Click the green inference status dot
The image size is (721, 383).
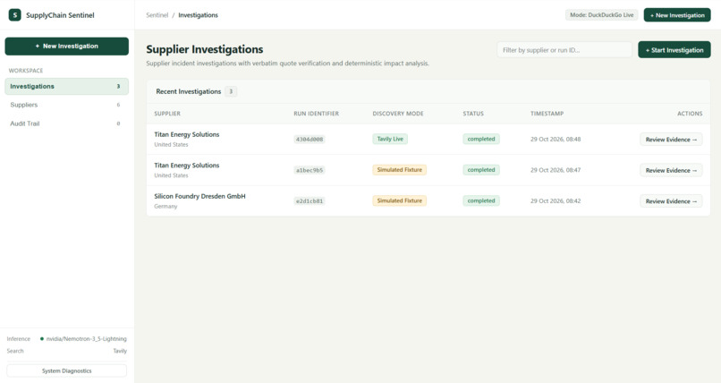pyautogui.click(x=42, y=339)
